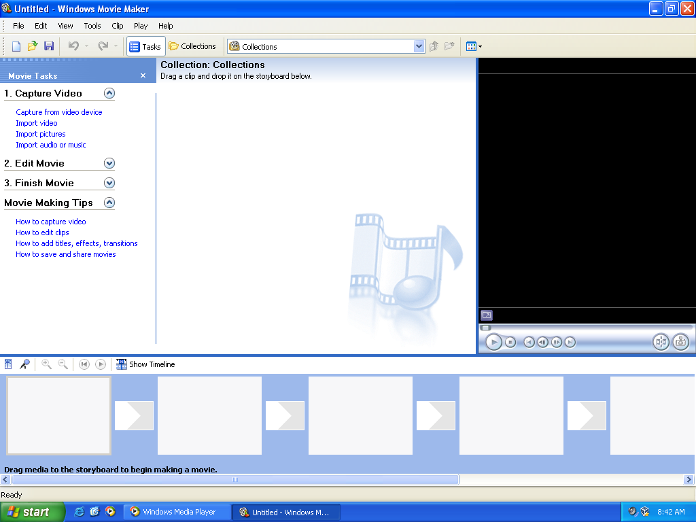Click the Save Project floppy icon
This screenshot has height=522, width=696.
(49, 46)
